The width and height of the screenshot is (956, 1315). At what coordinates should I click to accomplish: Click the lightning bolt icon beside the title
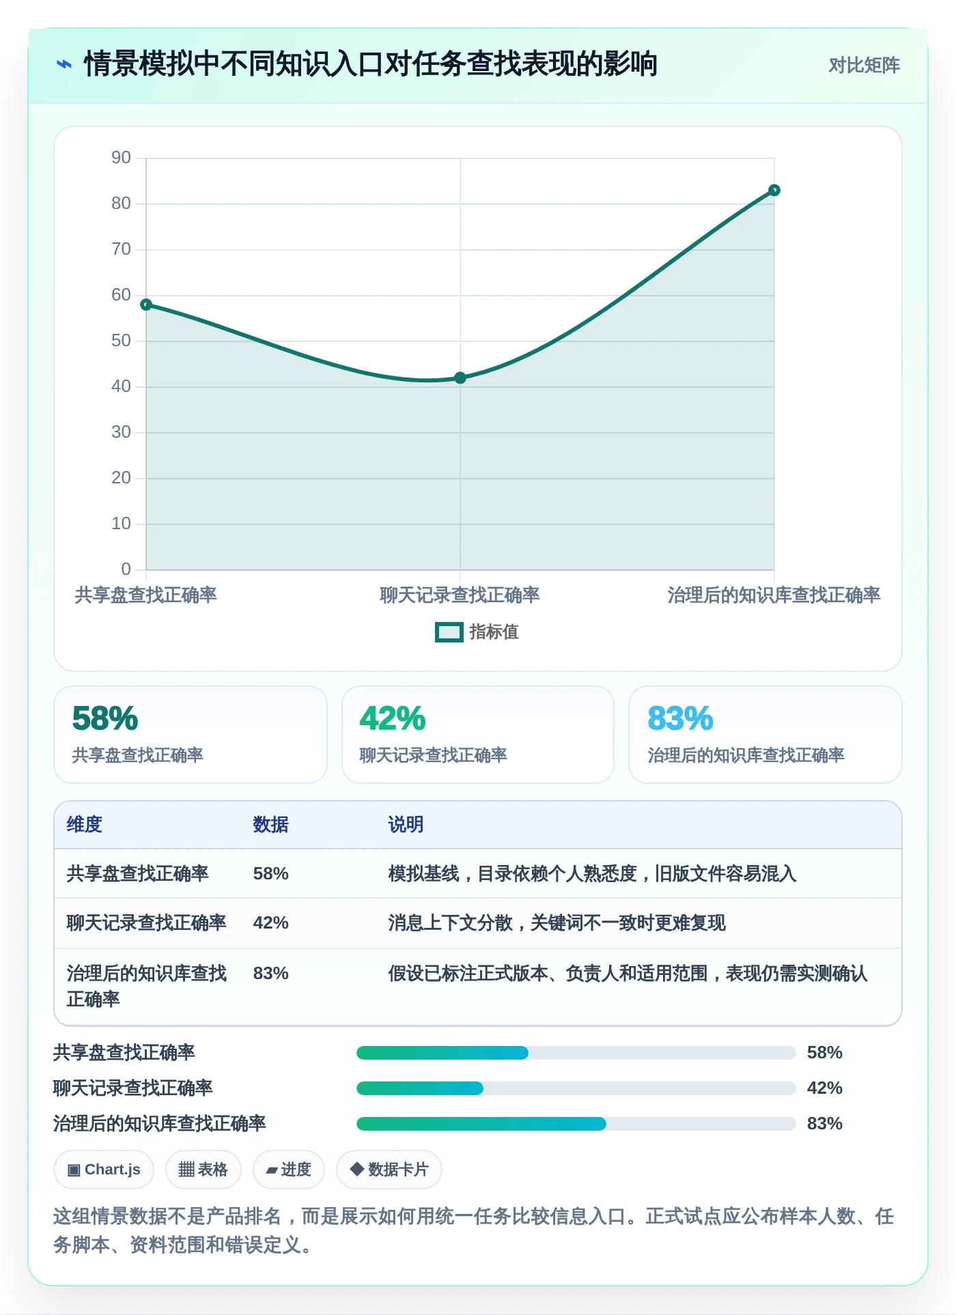(64, 65)
